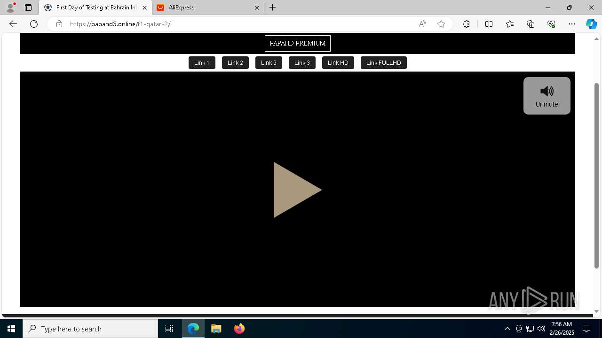Close the AliExpress tab
602x338 pixels.
click(257, 8)
